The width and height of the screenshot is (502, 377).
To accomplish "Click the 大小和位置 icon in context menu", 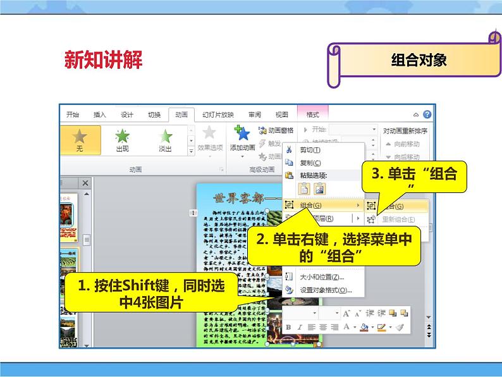I will click(x=289, y=277).
